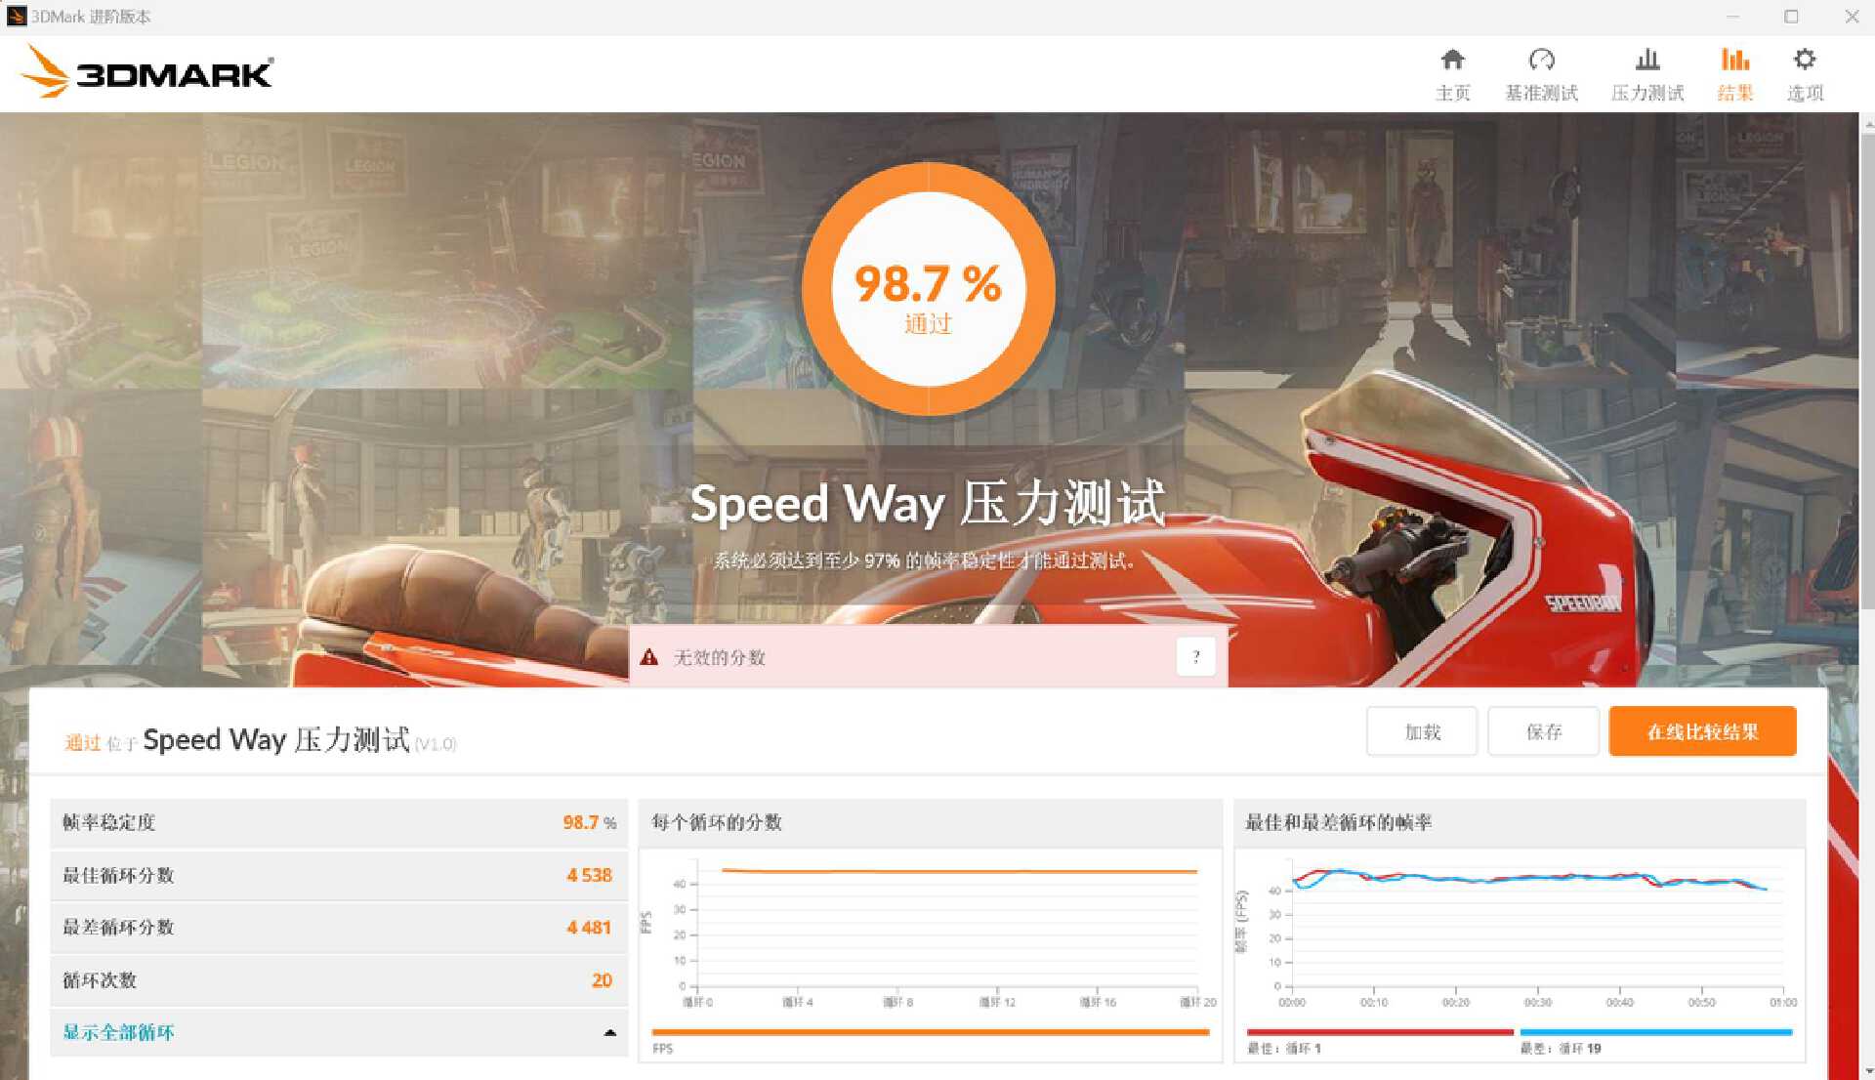
Task: Open Stress Tests (压力测试) chart icon
Action: tap(1647, 61)
